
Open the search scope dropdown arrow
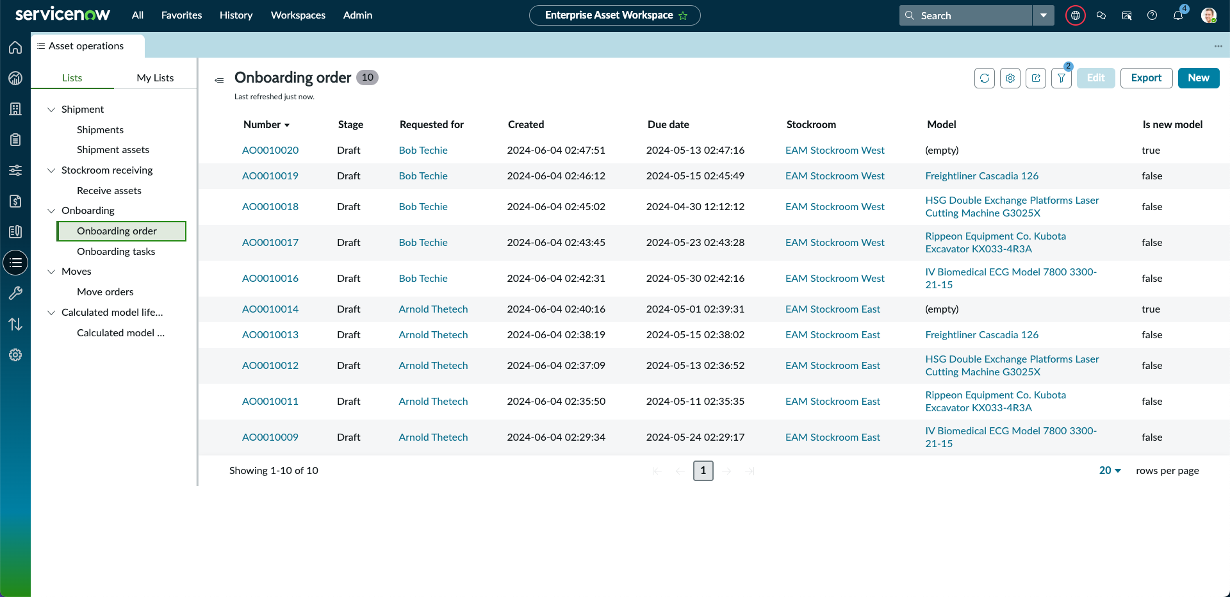point(1044,15)
